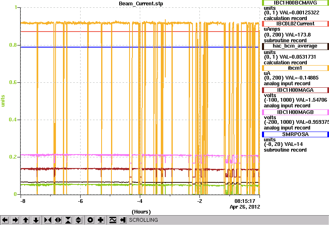Click the Apr 26, 2012 date label
Viewport: 329px width, 225px height.
245,207
